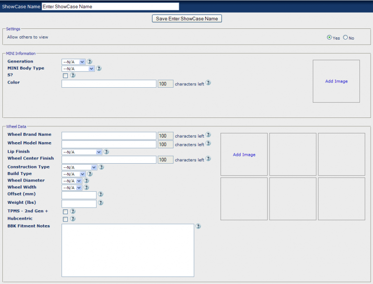The height and width of the screenshot is (284, 373).
Task: Click help icon next to Generation dropdown
Action: [90, 62]
